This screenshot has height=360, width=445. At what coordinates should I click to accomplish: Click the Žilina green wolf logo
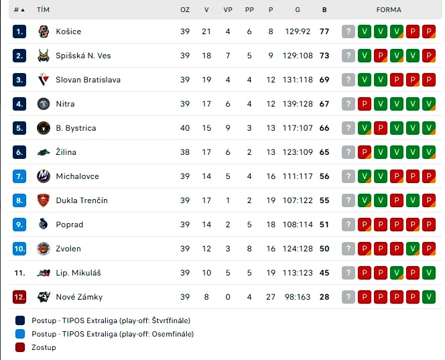point(44,152)
